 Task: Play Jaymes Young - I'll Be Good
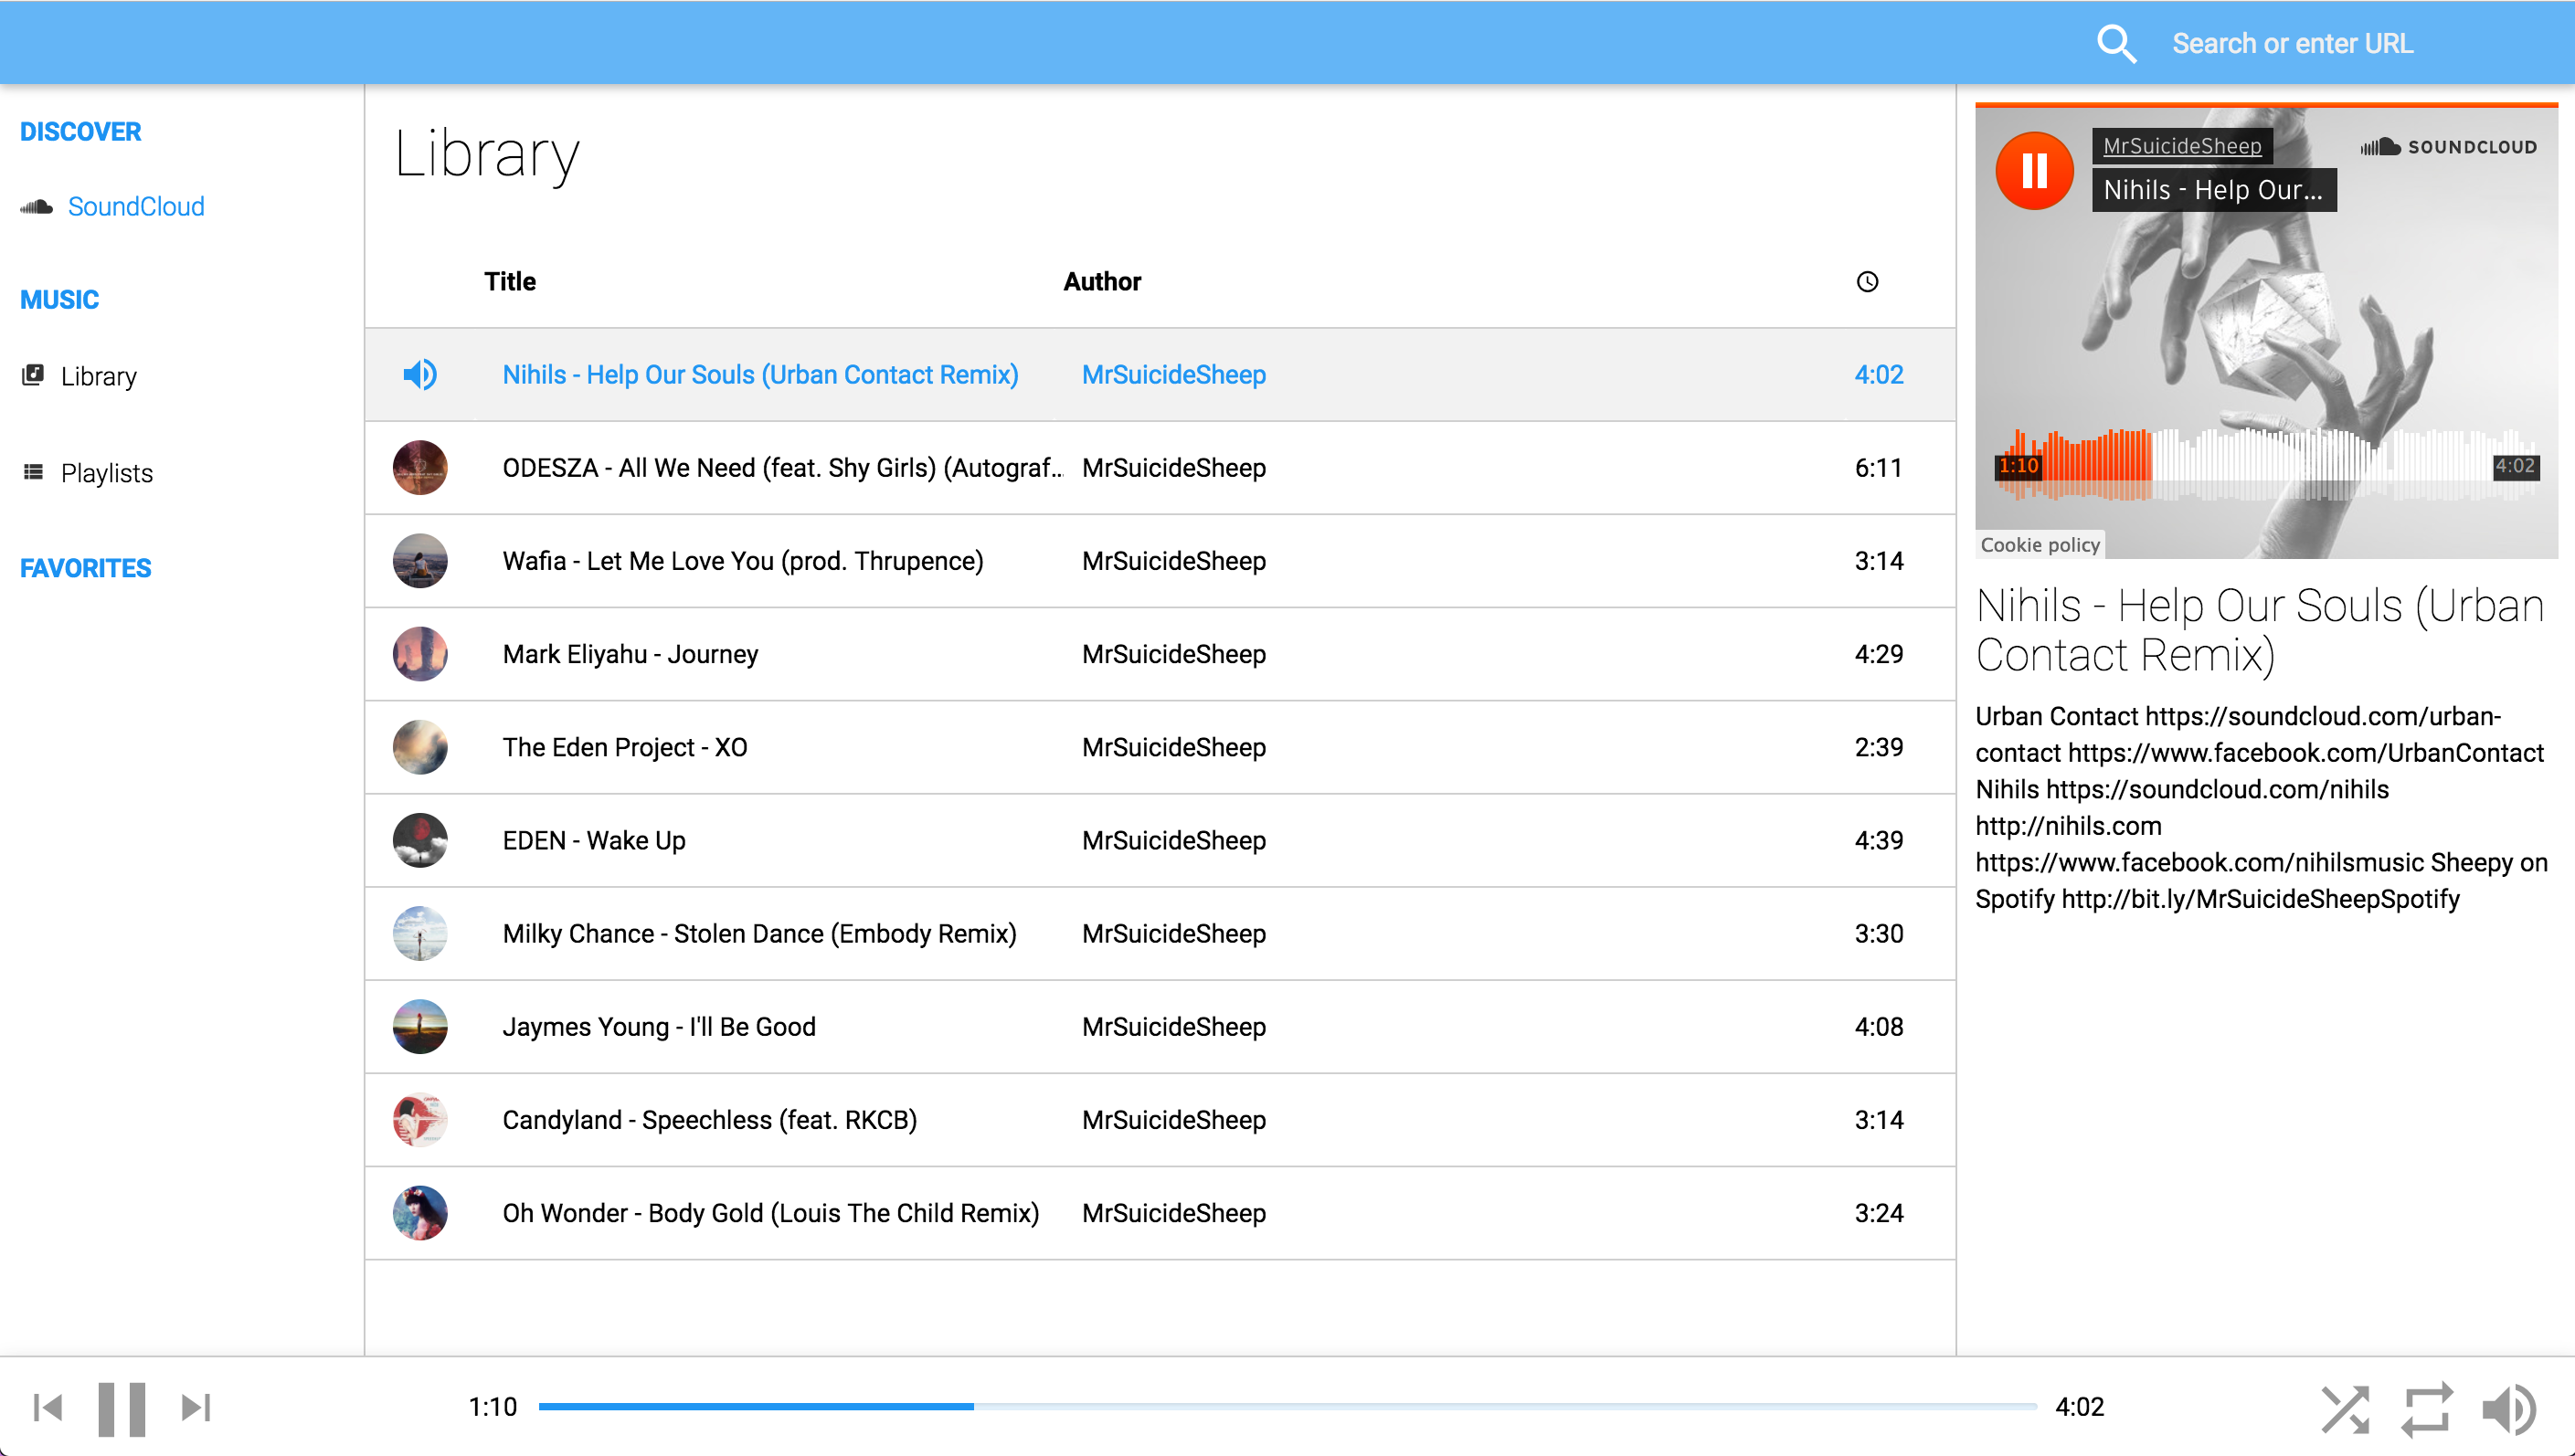[658, 1025]
